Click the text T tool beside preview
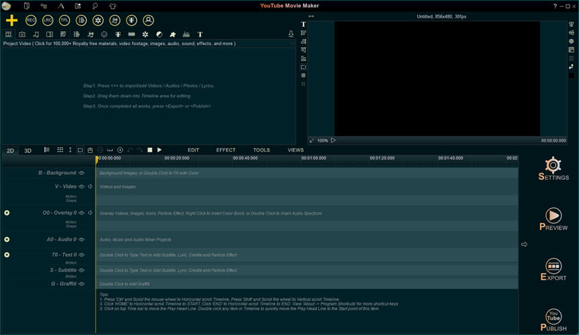The width and height of the screenshot is (579, 335). point(303,24)
